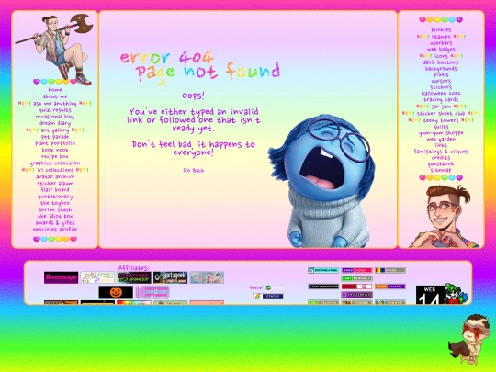Visit halloween 2022 page
The height and width of the screenshot is (372, 496).
pos(441,94)
